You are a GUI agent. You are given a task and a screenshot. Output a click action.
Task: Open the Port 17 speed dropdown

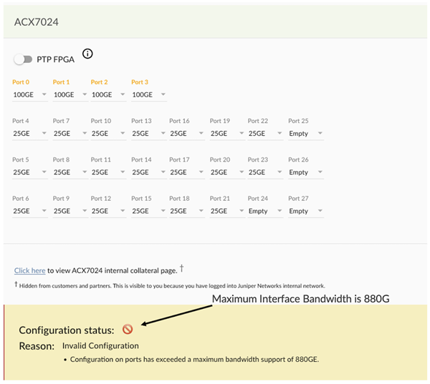pos(187,172)
